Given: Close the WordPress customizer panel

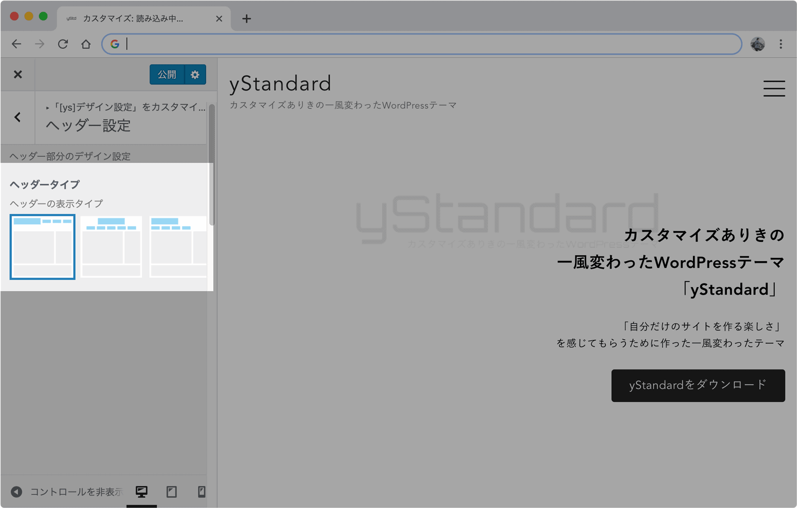Looking at the screenshot, I should [x=18, y=74].
